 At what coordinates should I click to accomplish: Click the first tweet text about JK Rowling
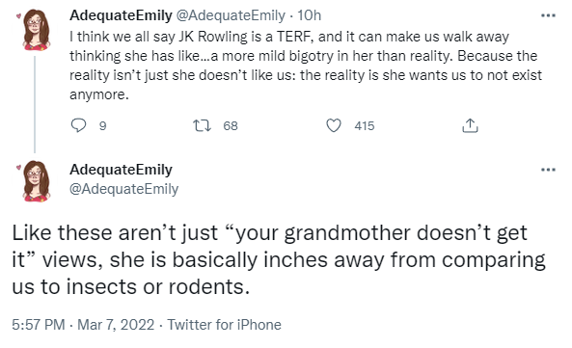click(x=306, y=66)
